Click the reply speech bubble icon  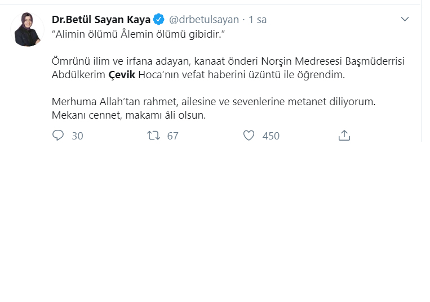pos(58,136)
